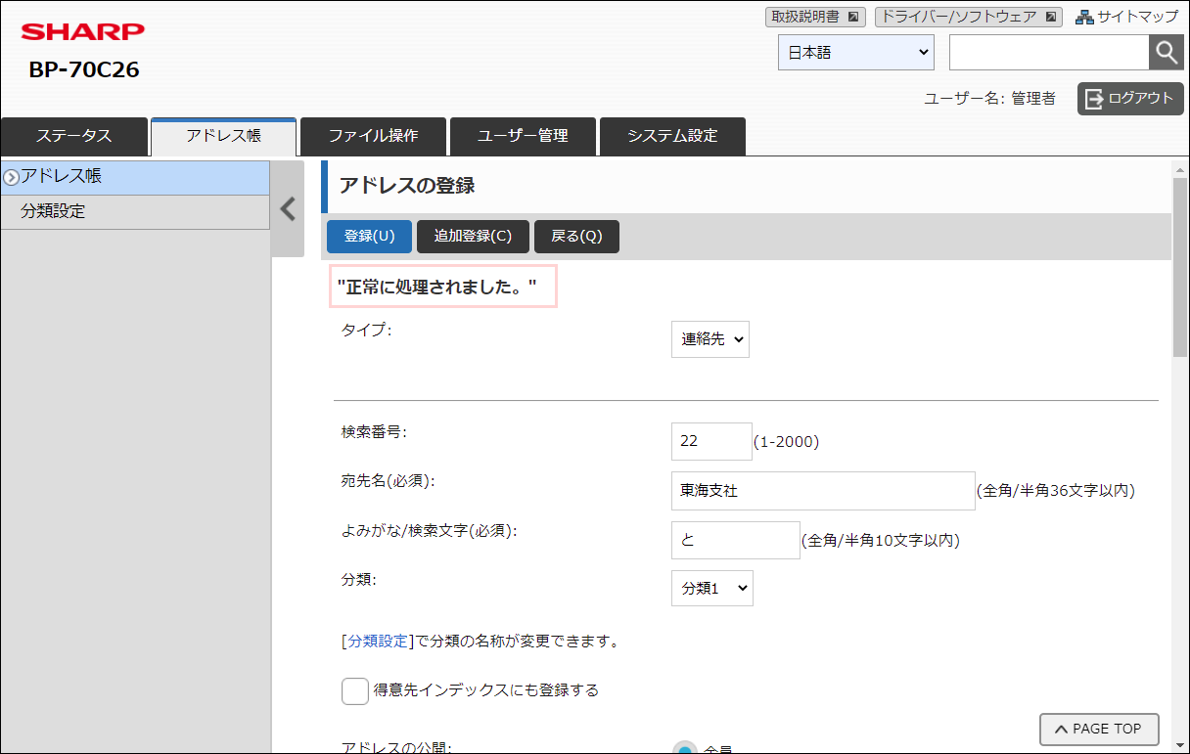
Task: Check 得意先インデックスにも登録する checkbox
Action: pyautogui.click(x=355, y=690)
